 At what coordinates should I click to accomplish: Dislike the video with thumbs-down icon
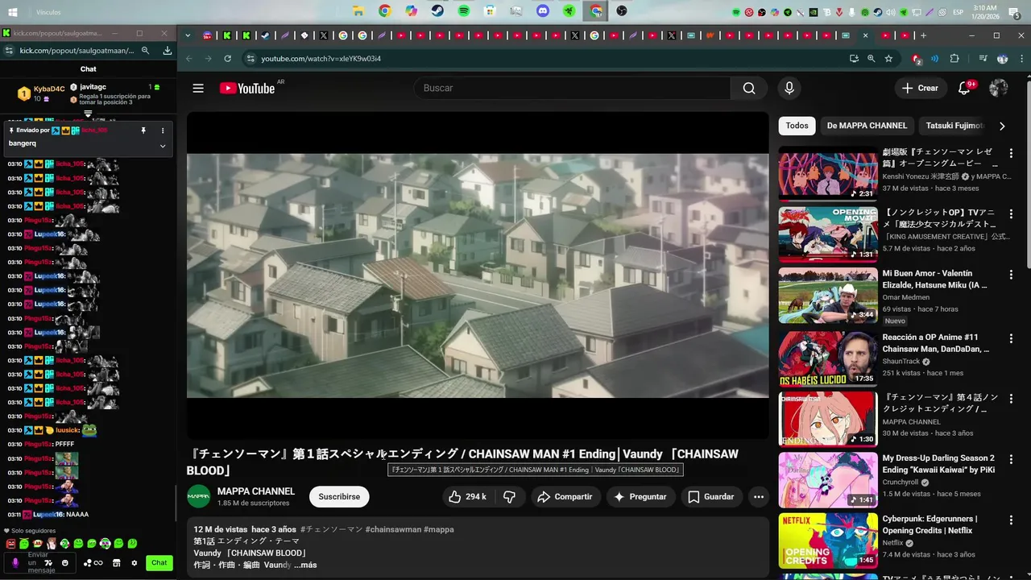[509, 496]
